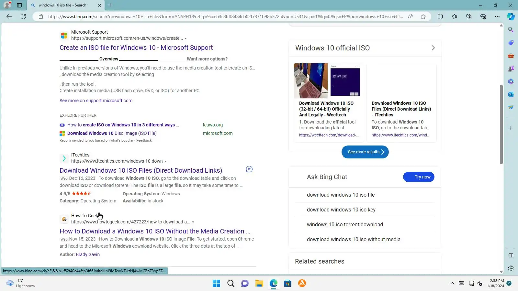Screen dimensions: 518x291
Task: Open Microsoft Store from the taskbar
Action: pyautogui.click(x=287, y=284)
